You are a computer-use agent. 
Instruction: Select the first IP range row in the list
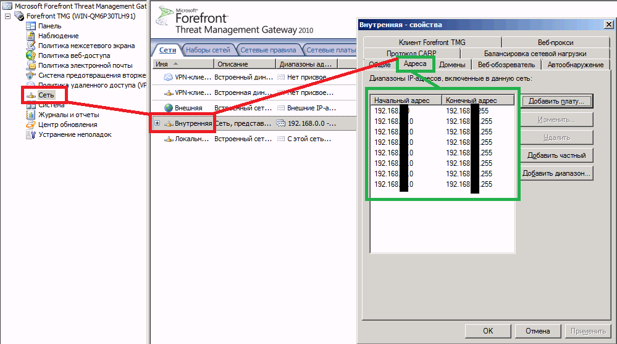click(442, 111)
